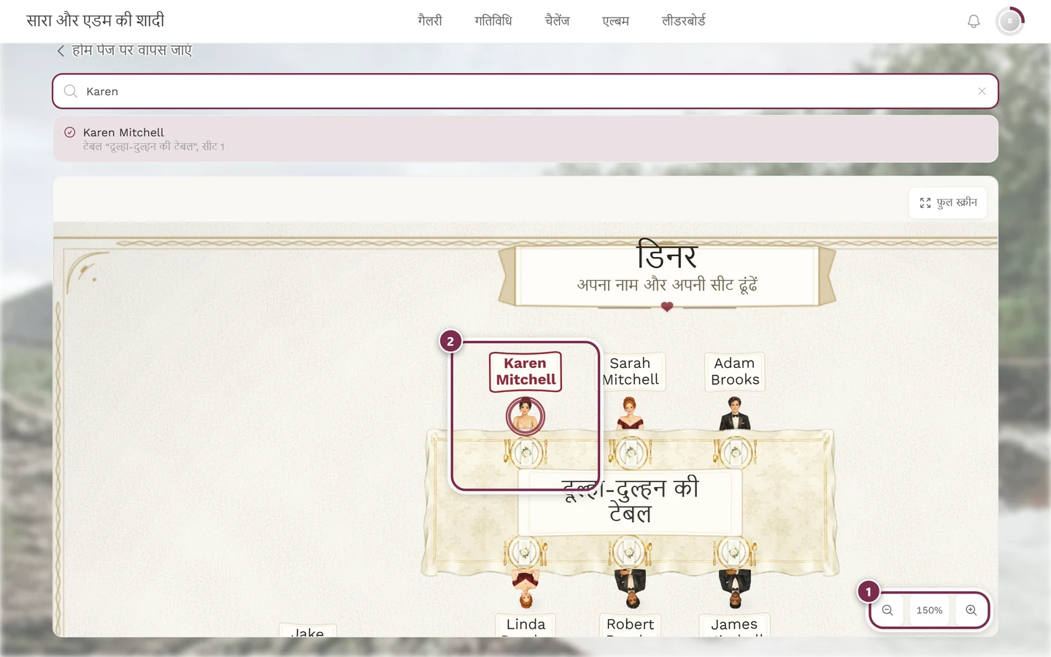This screenshot has height=657, width=1051.
Task: Click the दूल्हा-दुल्हन की टेबल table label
Action: tap(631, 501)
